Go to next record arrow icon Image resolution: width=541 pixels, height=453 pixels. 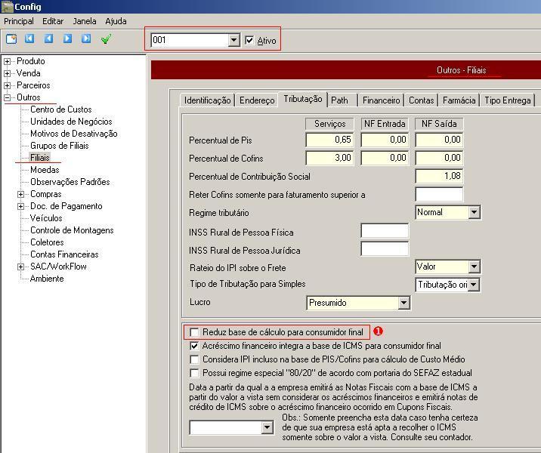point(67,39)
